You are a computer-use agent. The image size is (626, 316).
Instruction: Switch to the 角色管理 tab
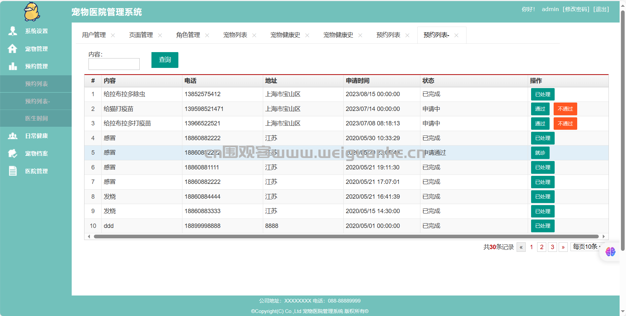188,35
